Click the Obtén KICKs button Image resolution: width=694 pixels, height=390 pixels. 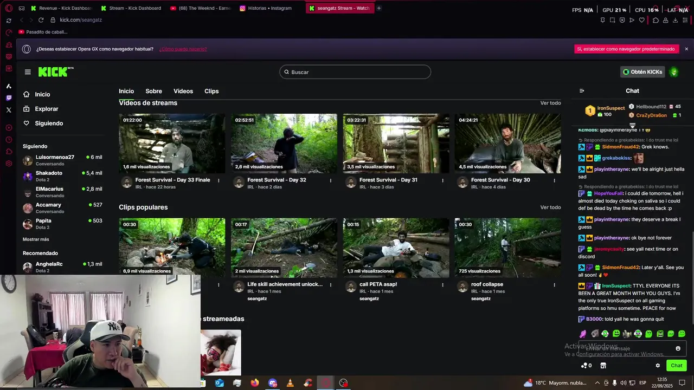pyautogui.click(x=642, y=72)
